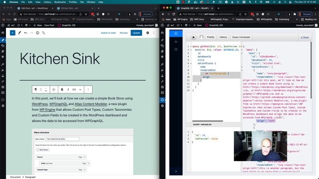This screenshot has width=319, height=179.
Task: Go back in the right Chrome window
Action: coord(163,14)
